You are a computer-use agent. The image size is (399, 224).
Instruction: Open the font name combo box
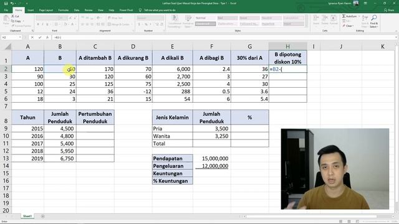pyautogui.click(x=47, y=18)
